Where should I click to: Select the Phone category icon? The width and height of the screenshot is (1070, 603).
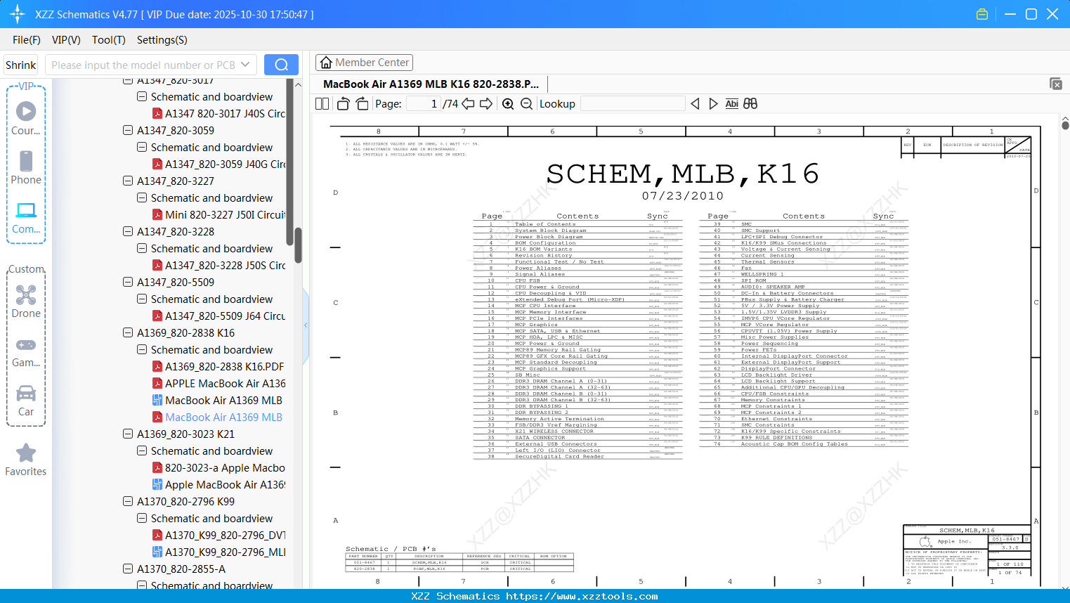(26, 161)
